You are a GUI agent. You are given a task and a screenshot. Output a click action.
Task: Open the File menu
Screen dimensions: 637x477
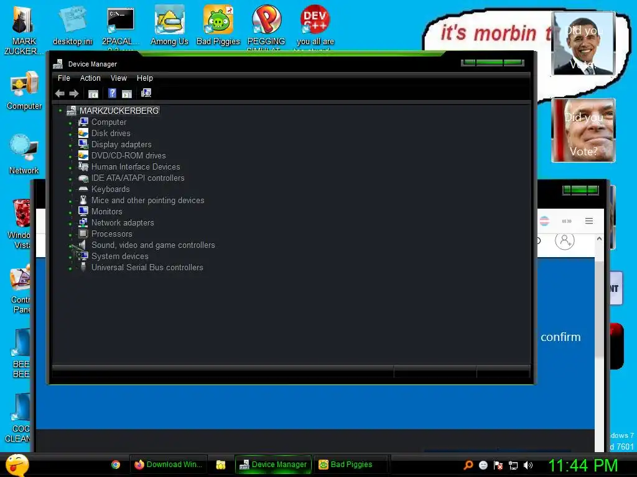pos(64,78)
